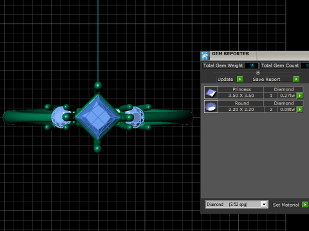
Task: Click the Princess shape label
Action: [x=241, y=89]
